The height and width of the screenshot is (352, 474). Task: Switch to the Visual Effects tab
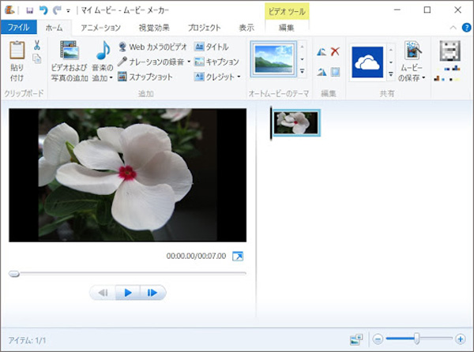154,28
